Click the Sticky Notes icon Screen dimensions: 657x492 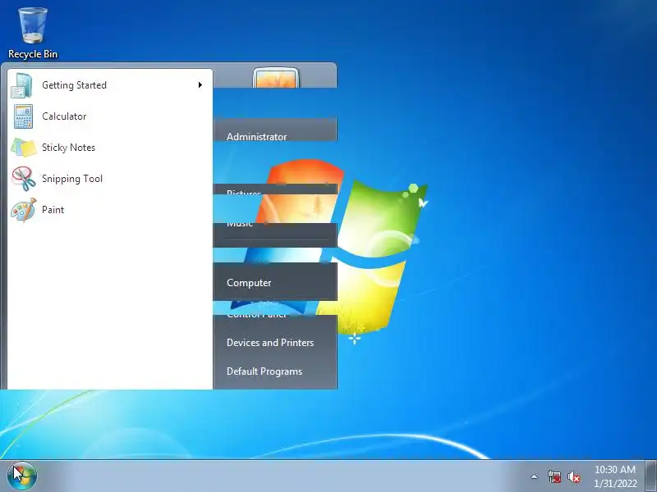[x=23, y=148]
